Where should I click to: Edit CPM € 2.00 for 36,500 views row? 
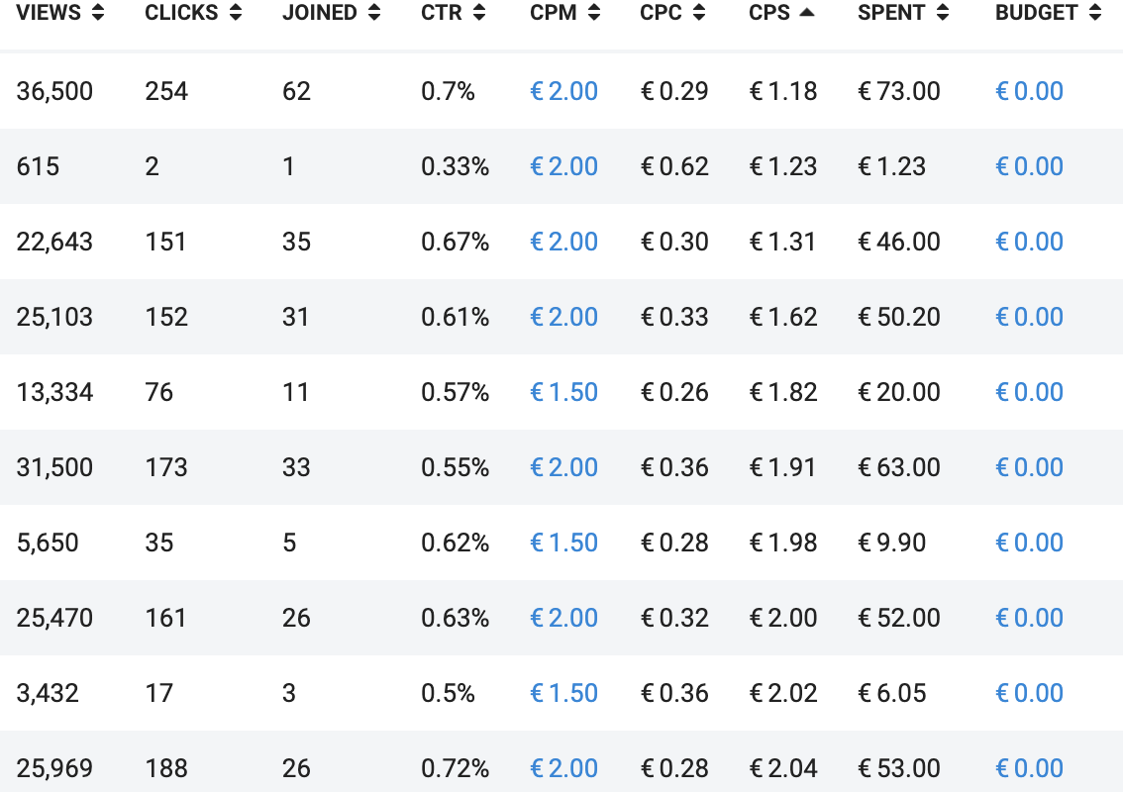pos(563,91)
